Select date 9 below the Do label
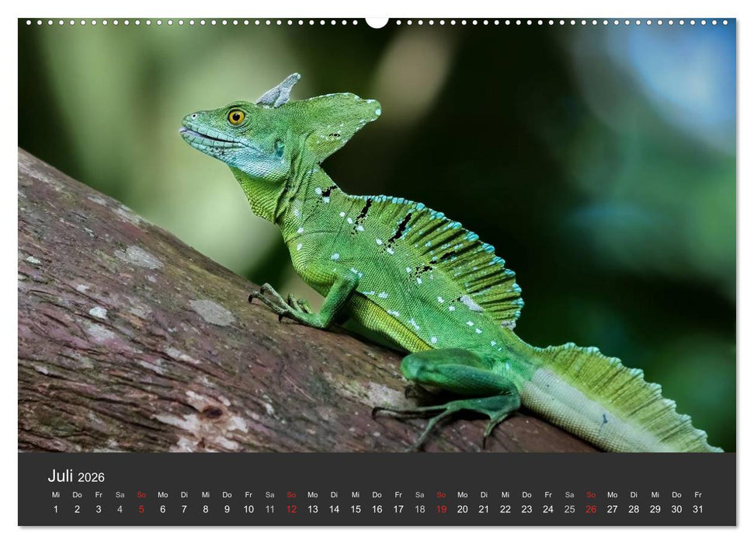Screen dimensions: 754x544 pos(225,509)
